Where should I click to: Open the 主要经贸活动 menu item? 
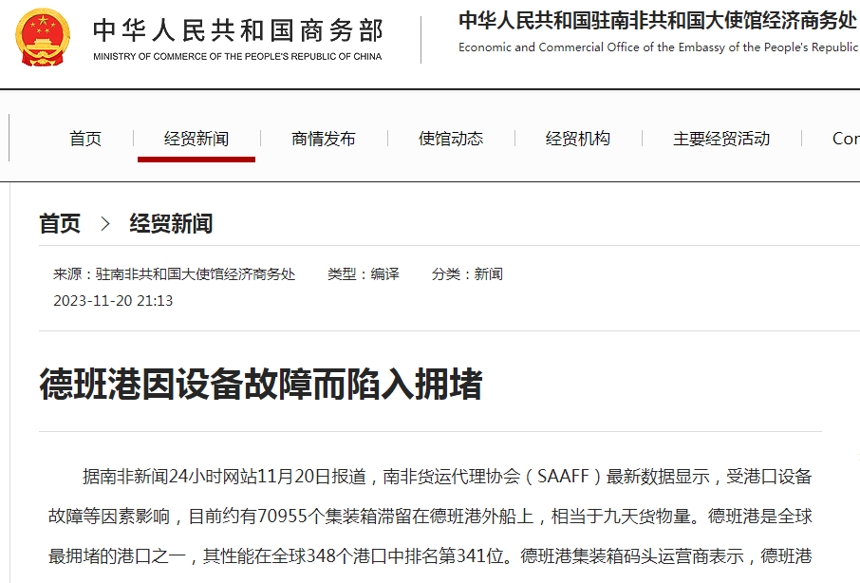click(x=721, y=138)
